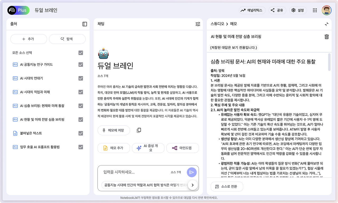Open the Google apps grid
Screen dimensions: 338x203
click(315, 10)
